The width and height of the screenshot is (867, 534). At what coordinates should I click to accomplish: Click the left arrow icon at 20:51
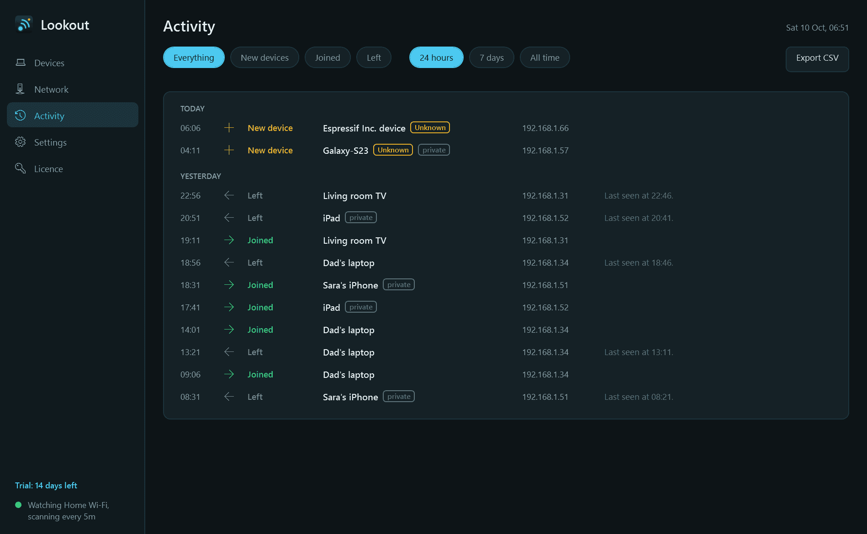pyautogui.click(x=229, y=218)
